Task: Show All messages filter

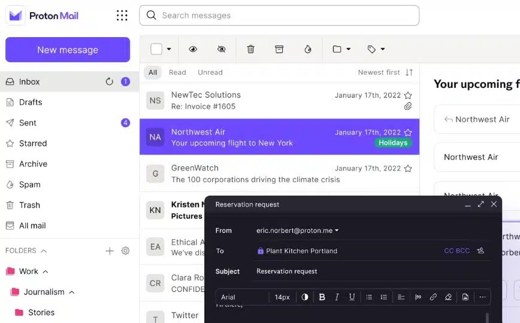Action: [153, 72]
